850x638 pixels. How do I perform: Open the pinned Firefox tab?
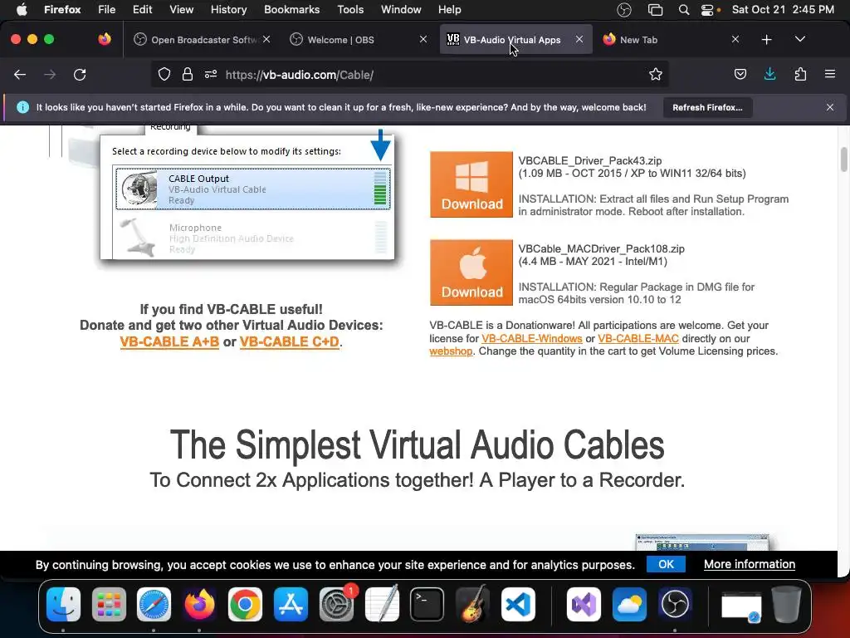104,39
